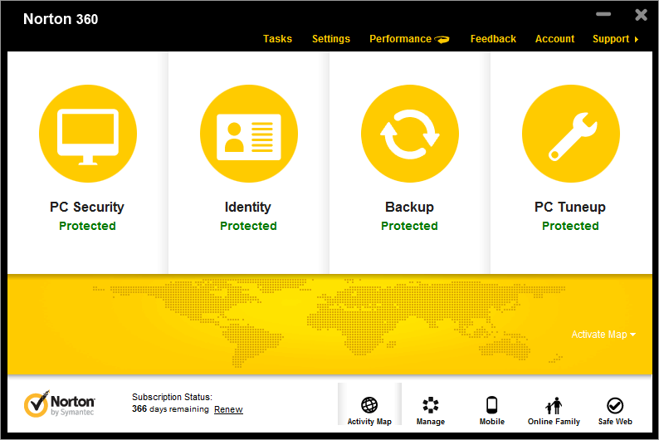Open the PC Security monitor icon

[88, 134]
